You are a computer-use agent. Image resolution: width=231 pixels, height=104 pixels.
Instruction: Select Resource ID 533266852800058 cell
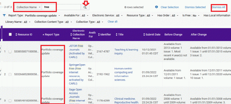pos(26,74)
